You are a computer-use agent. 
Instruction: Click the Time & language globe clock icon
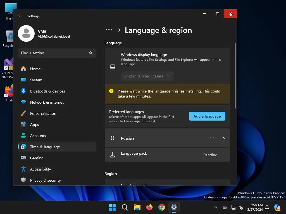(23, 147)
